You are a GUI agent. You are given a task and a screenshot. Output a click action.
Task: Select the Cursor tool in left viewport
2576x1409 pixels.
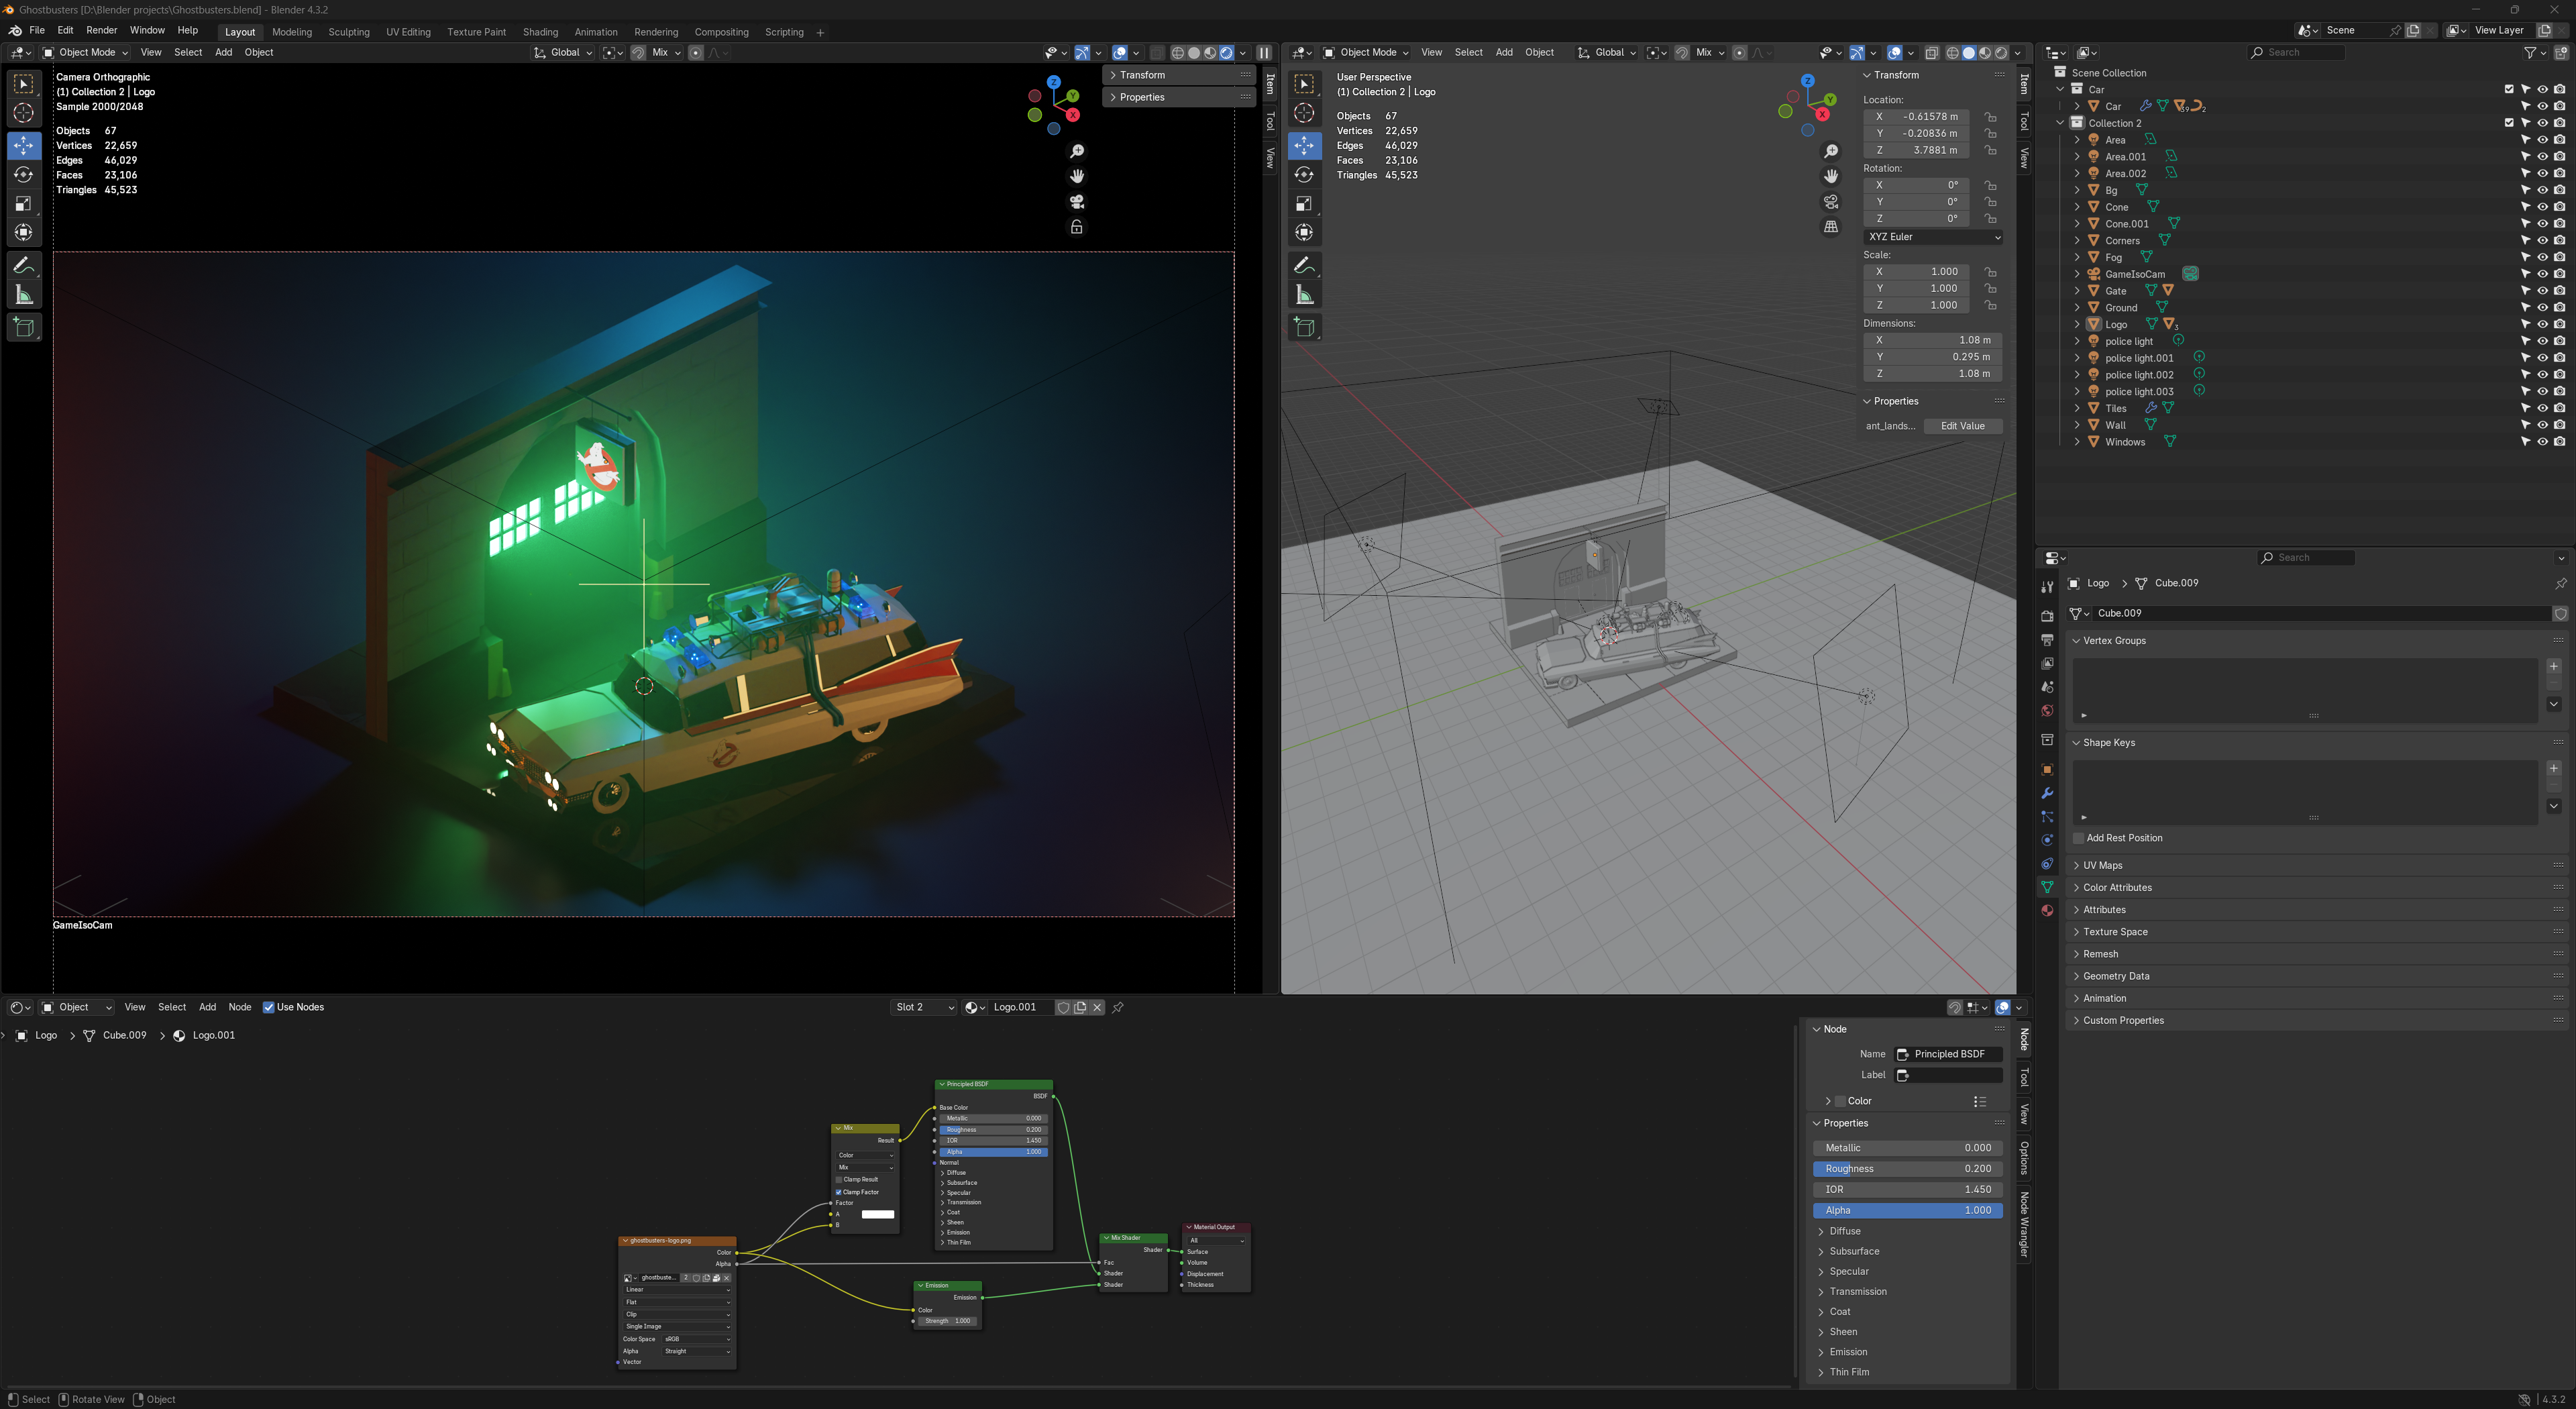(24, 113)
